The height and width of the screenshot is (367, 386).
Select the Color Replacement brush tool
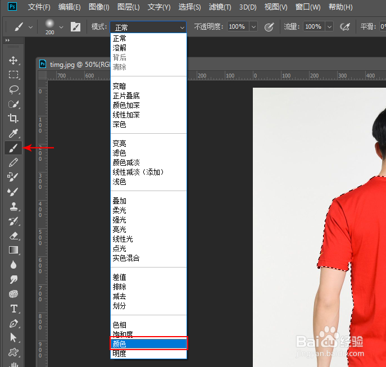point(13,176)
